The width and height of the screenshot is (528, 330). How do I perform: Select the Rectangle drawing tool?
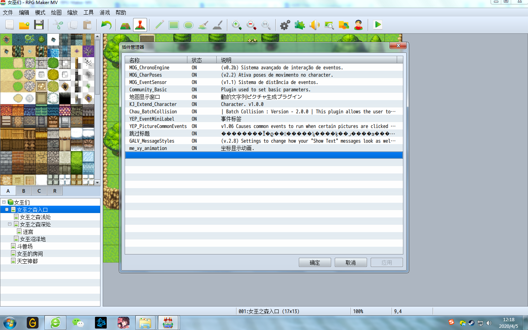click(174, 25)
